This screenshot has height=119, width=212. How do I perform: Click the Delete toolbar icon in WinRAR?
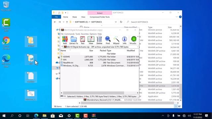99,40
